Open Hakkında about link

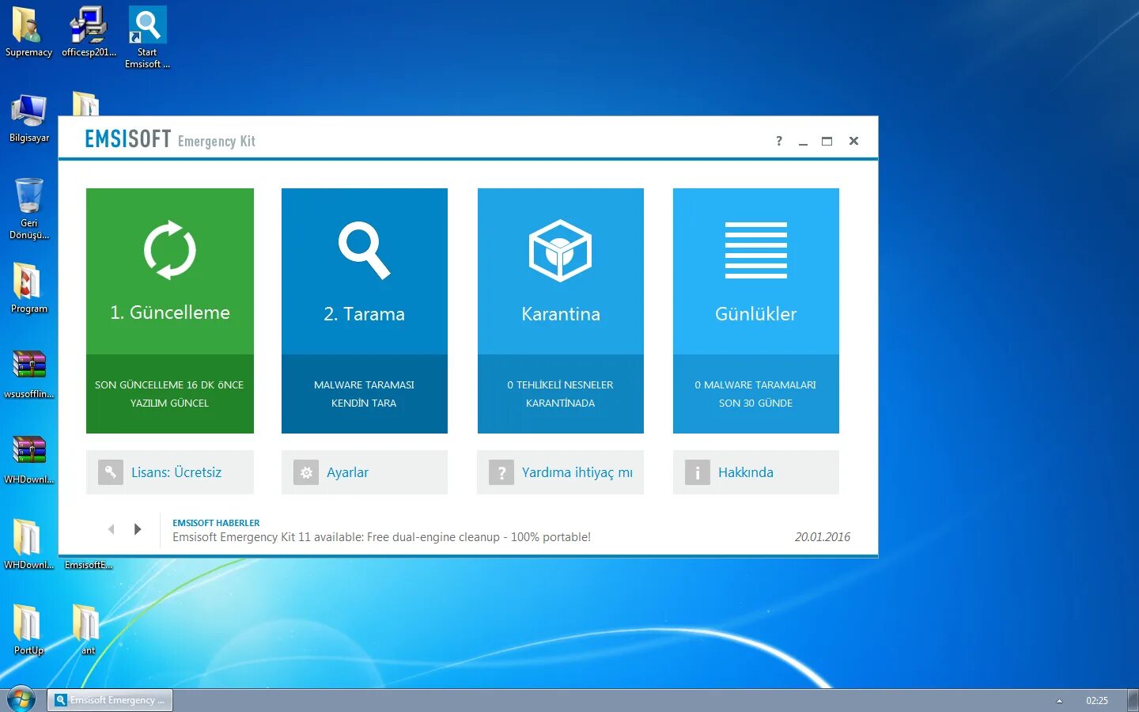(746, 472)
